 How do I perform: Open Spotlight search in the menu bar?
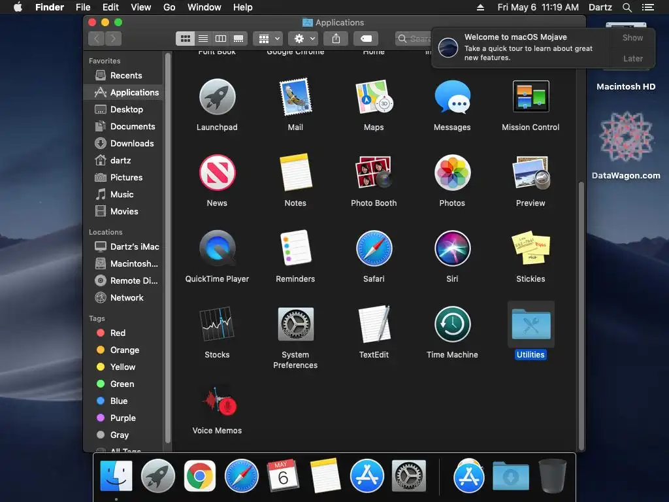(x=627, y=7)
